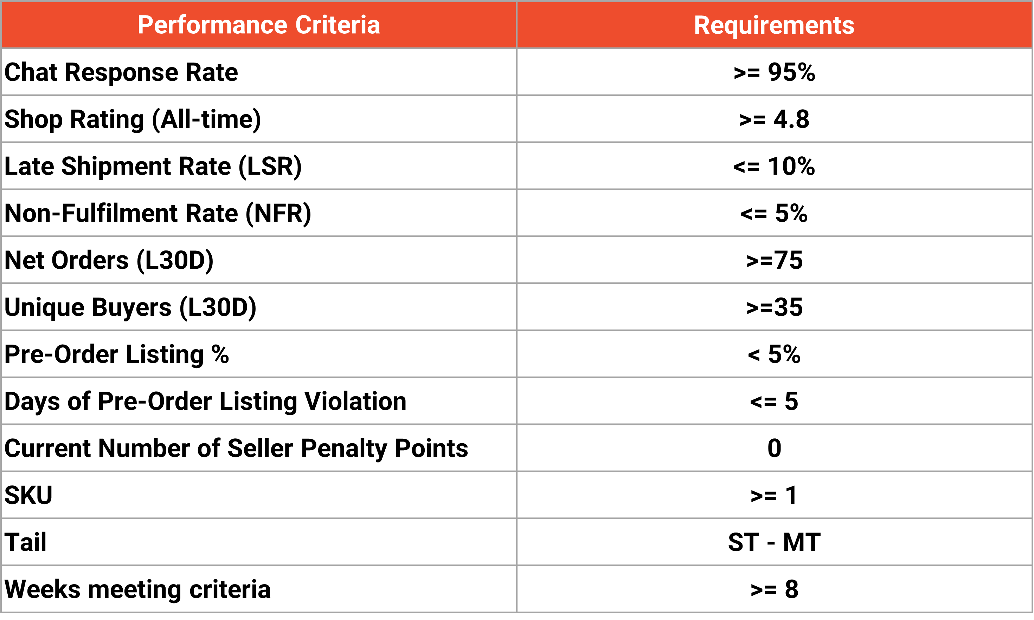The width and height of the screenshot is (1034, 620).
Task: Select the Late Shipment Rate (LSR) cell
Action: click(153, 166)
